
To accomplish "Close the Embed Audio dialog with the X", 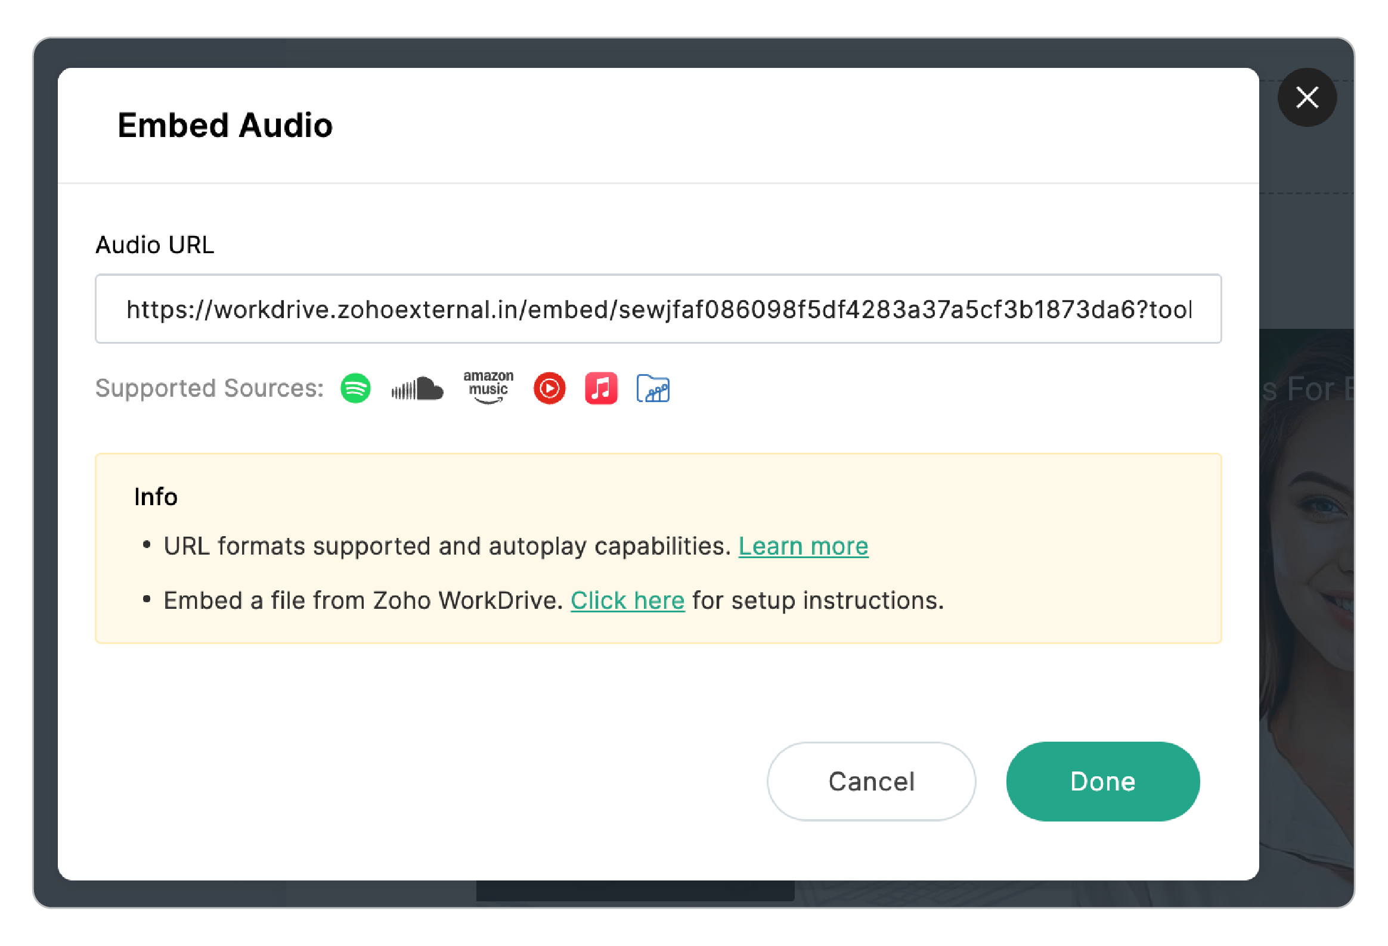I will [1308, 97].
